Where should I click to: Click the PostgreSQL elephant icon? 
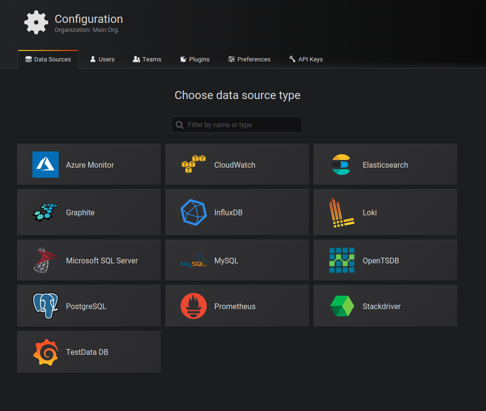coord(45,306)
